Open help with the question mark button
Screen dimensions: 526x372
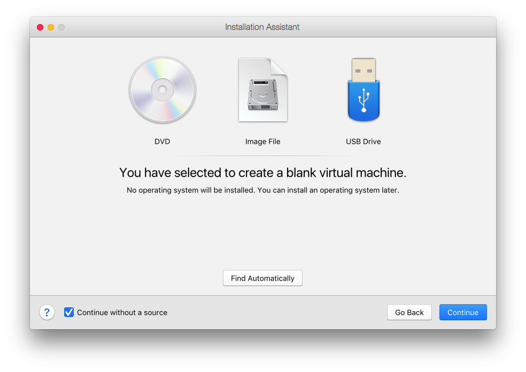(47, 312)
